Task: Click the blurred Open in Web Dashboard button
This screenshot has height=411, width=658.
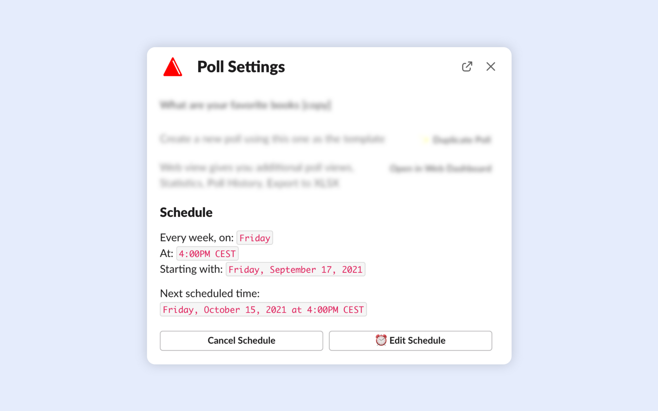Action: 441,169
